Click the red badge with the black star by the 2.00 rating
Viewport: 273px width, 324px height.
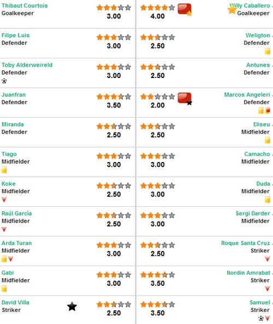(x=185, y=99)
